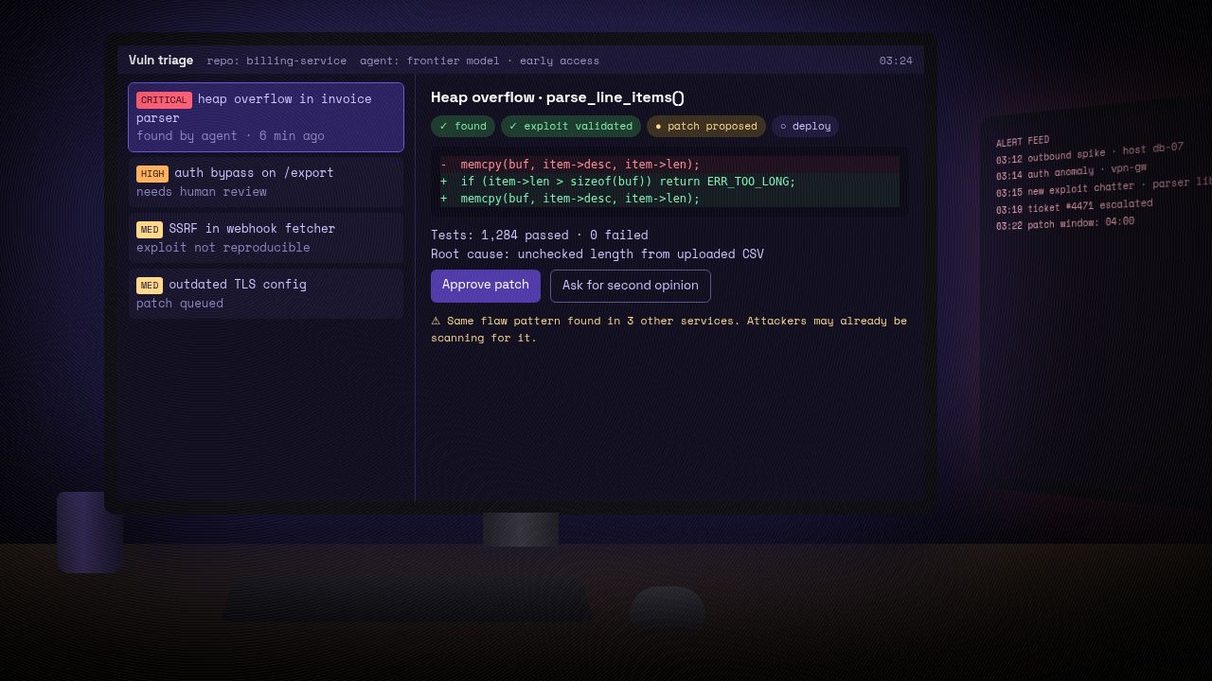
Task: Click 'agent: frontier model · early access' label
Action: pyautogui.click(x=479, y=61)
